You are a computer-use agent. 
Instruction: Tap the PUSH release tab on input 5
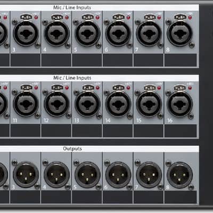88,17
